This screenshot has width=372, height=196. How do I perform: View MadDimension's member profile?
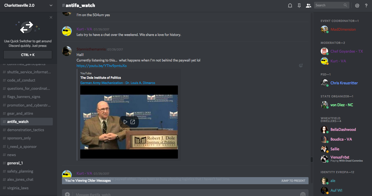coord(343,30)
